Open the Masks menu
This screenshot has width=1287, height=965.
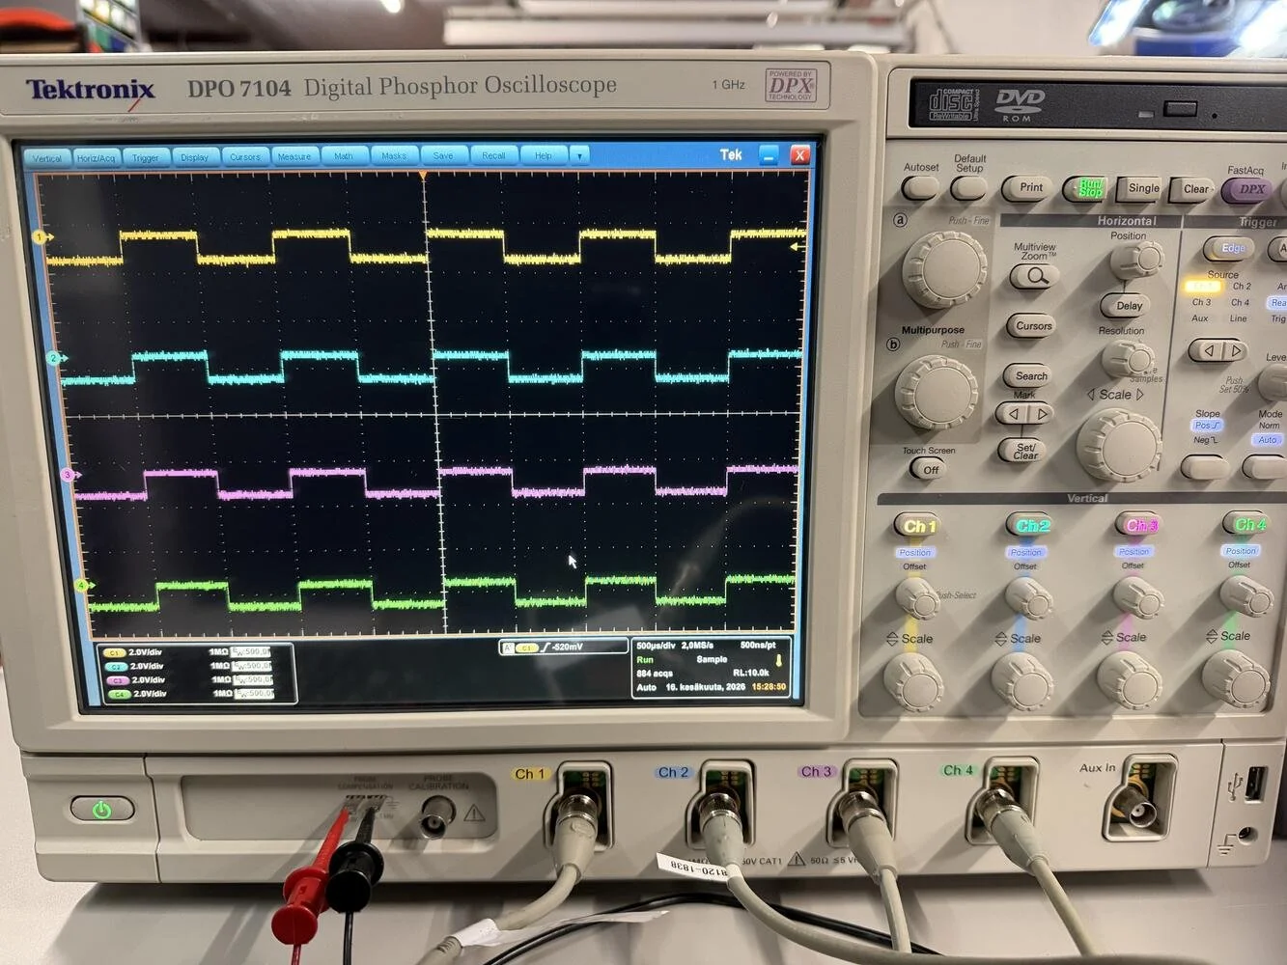[x=394, y=155]
